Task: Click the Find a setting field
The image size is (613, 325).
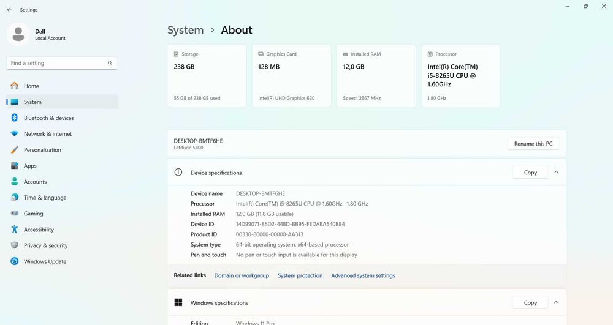Action: 62,63
